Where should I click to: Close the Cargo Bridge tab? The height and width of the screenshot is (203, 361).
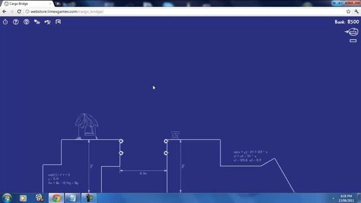pyautogui.click(x=50, y=4)
